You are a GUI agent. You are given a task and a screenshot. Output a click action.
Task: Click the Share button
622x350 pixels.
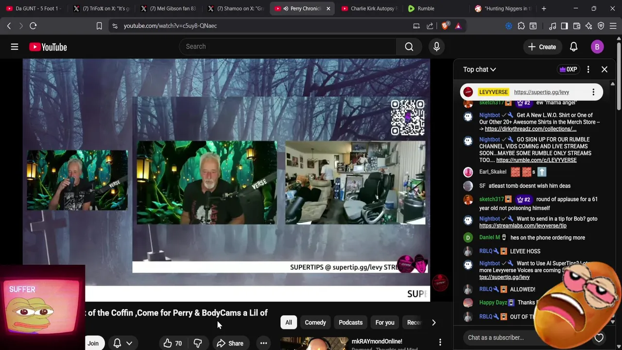pos(230,343)
